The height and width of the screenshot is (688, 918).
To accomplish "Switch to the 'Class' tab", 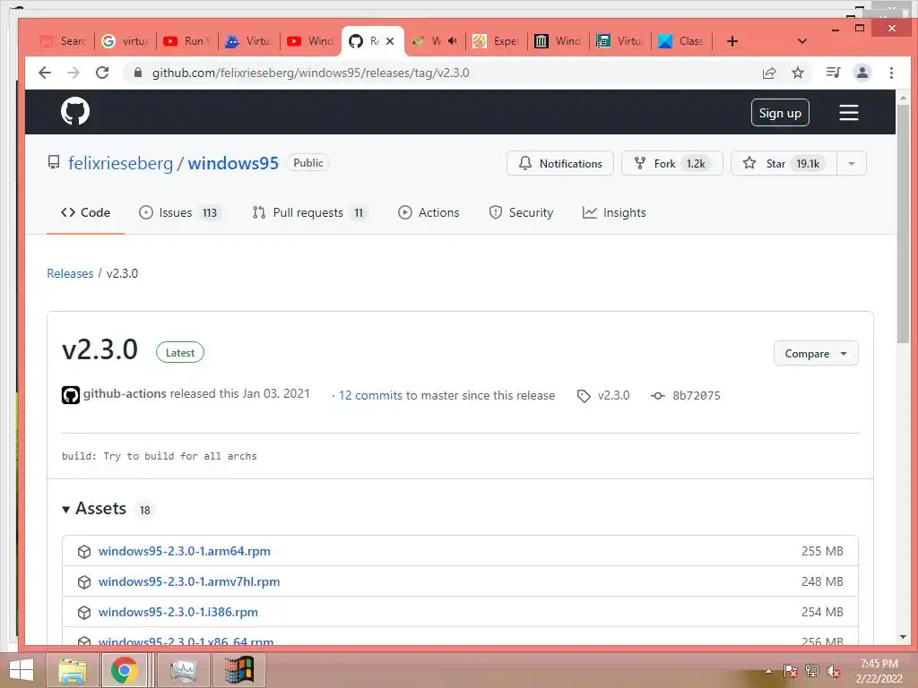I will click(682, 41).
